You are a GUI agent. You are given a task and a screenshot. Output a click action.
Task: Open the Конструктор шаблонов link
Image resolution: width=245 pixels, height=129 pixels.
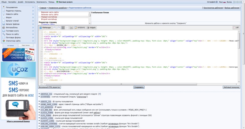click(x=213, y=7)
